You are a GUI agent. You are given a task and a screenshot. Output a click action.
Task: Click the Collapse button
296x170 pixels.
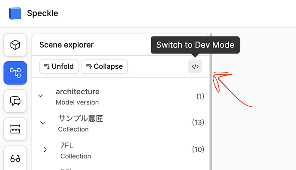click(105, 66)
